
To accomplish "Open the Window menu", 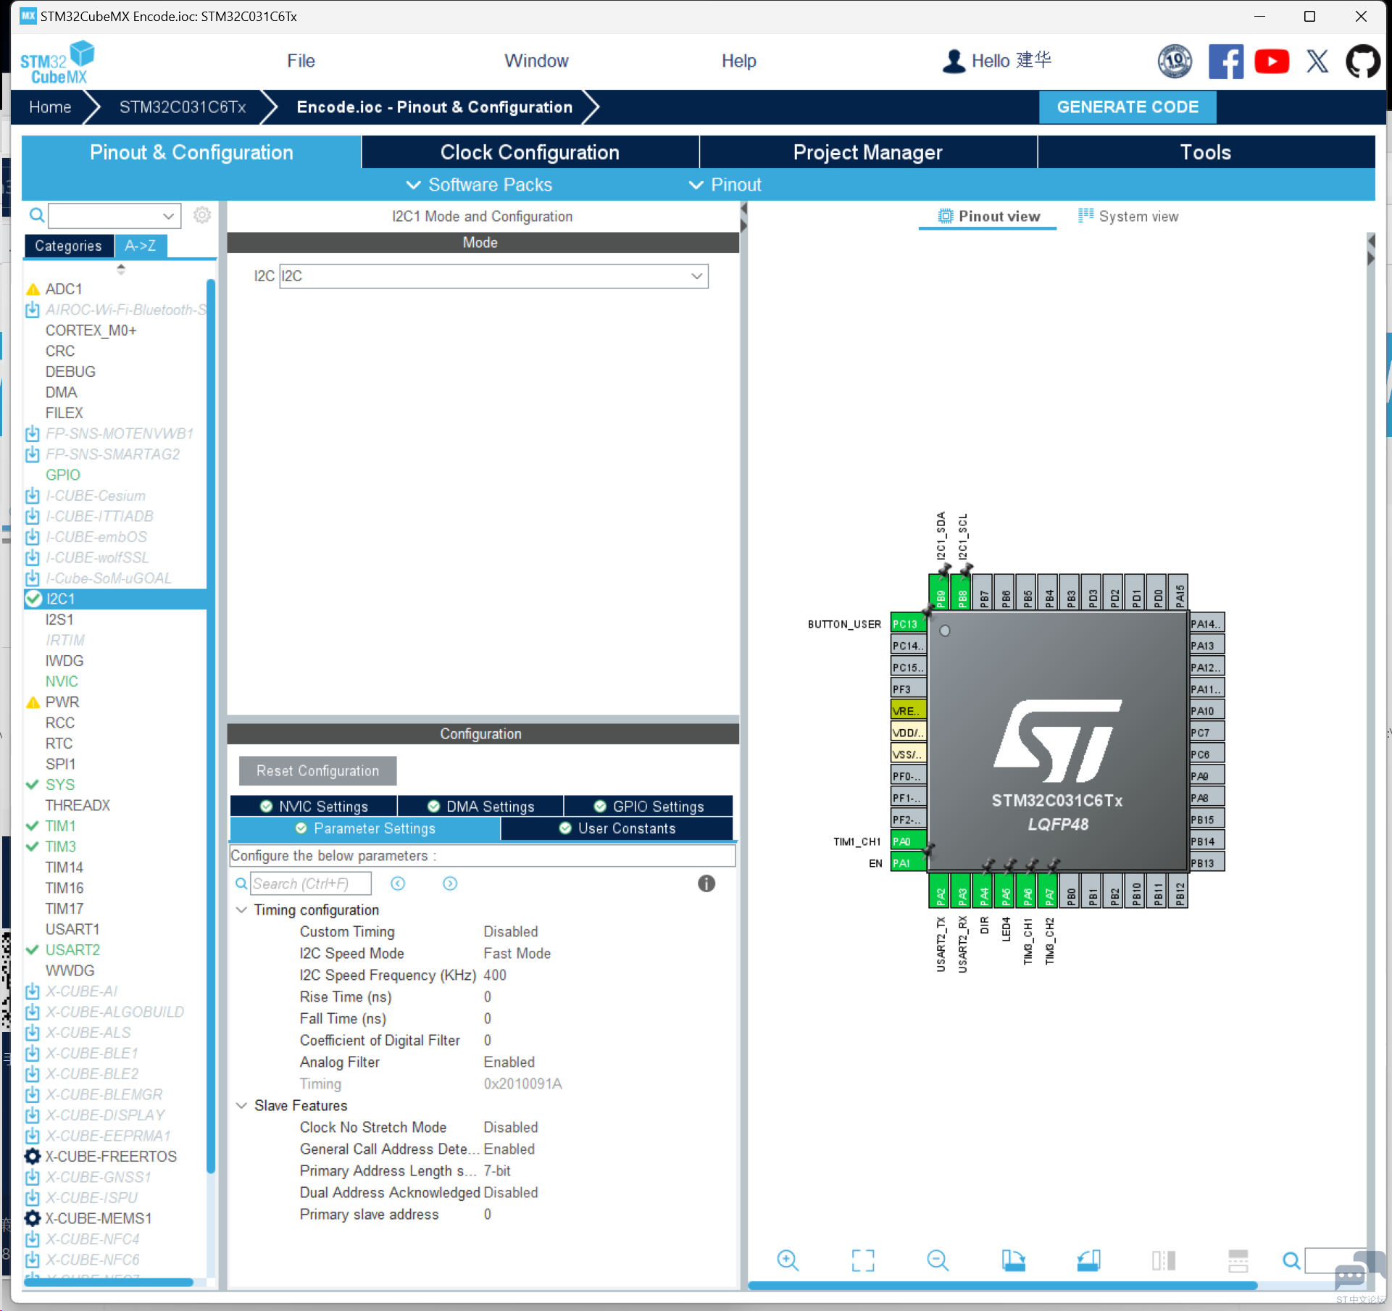I will [x=536, y=61].
